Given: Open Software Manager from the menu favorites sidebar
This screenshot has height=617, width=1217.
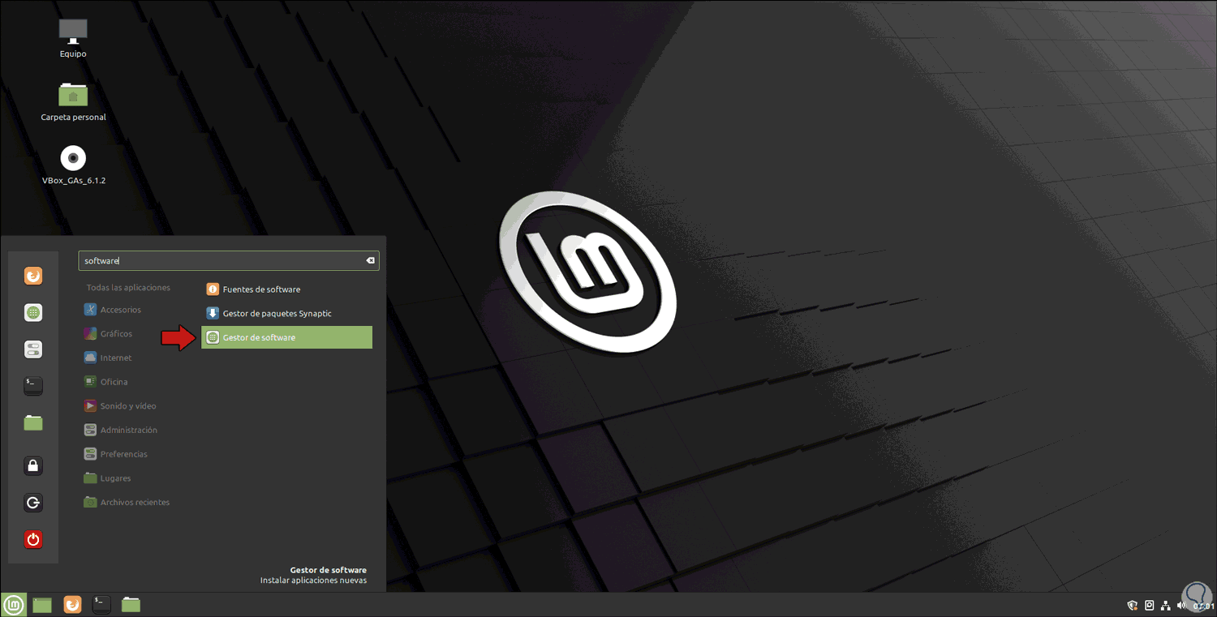Looking at the screenshot, I should point(33,312).
